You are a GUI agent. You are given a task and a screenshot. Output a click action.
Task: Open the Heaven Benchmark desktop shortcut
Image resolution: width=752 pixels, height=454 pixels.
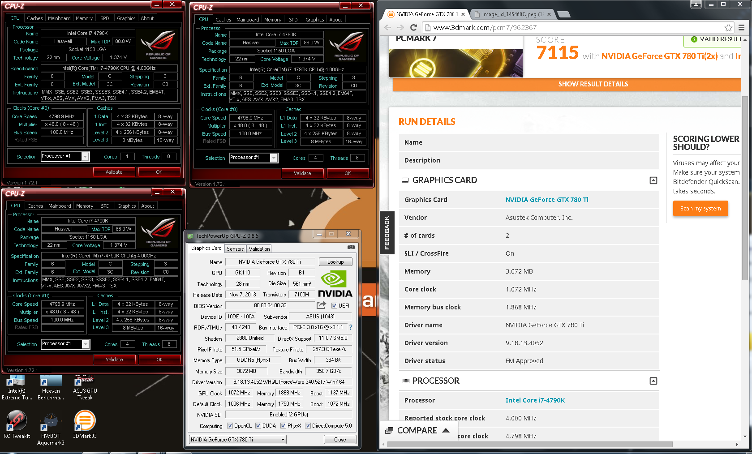click(51, 387)
